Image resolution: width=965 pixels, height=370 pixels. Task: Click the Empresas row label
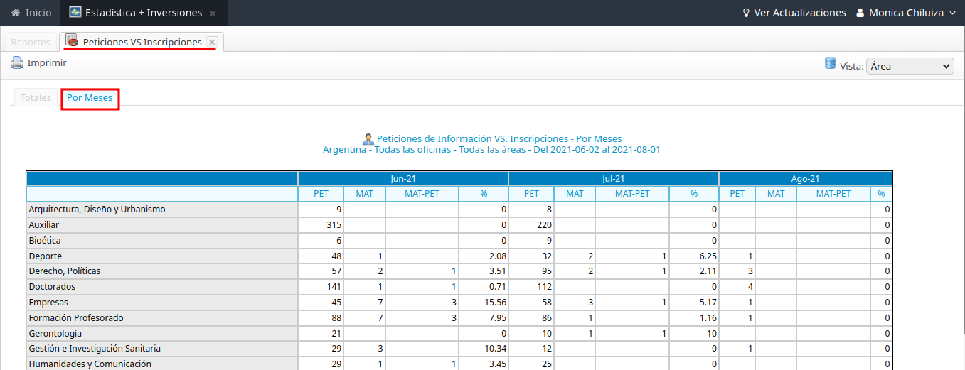coord(48,303)
